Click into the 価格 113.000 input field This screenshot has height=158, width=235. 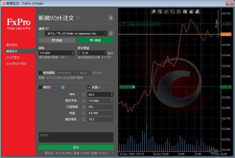pos(55,53)
